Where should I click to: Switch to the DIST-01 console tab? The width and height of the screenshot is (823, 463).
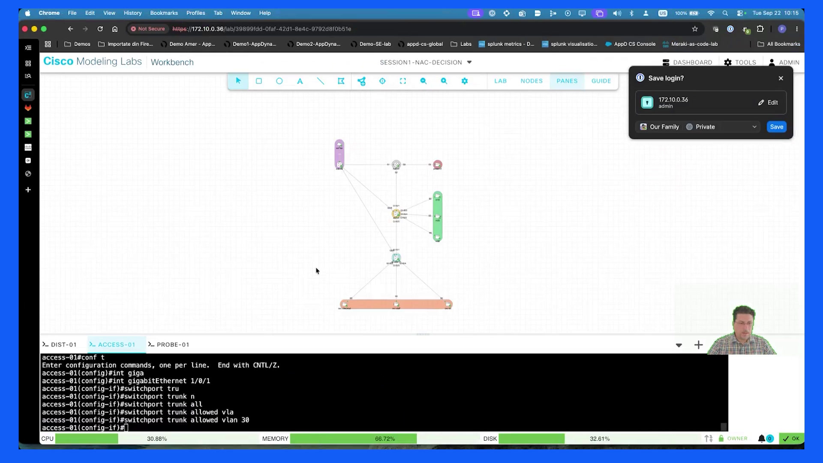[x=60, y=345]
